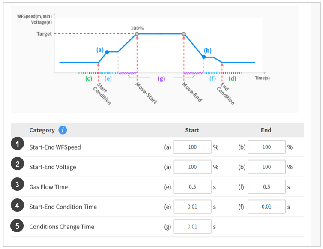
Task: Select the Gas Flow Time end (f) field
Action: 266,187
